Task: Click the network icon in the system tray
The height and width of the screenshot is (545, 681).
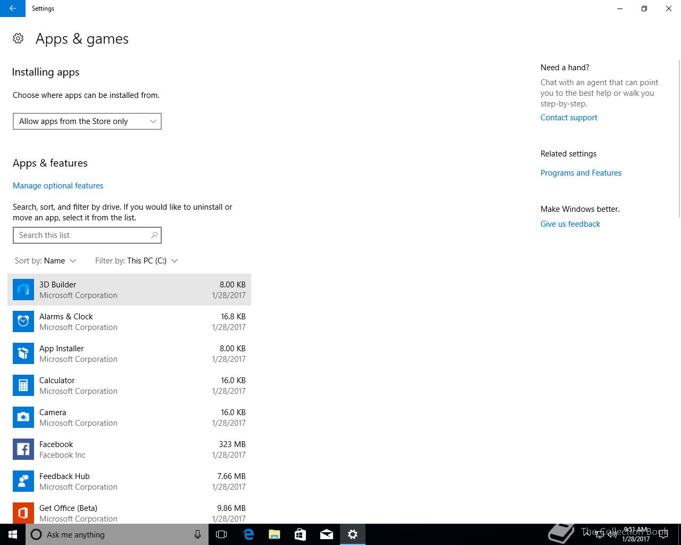Action: [x=599, y=534]
